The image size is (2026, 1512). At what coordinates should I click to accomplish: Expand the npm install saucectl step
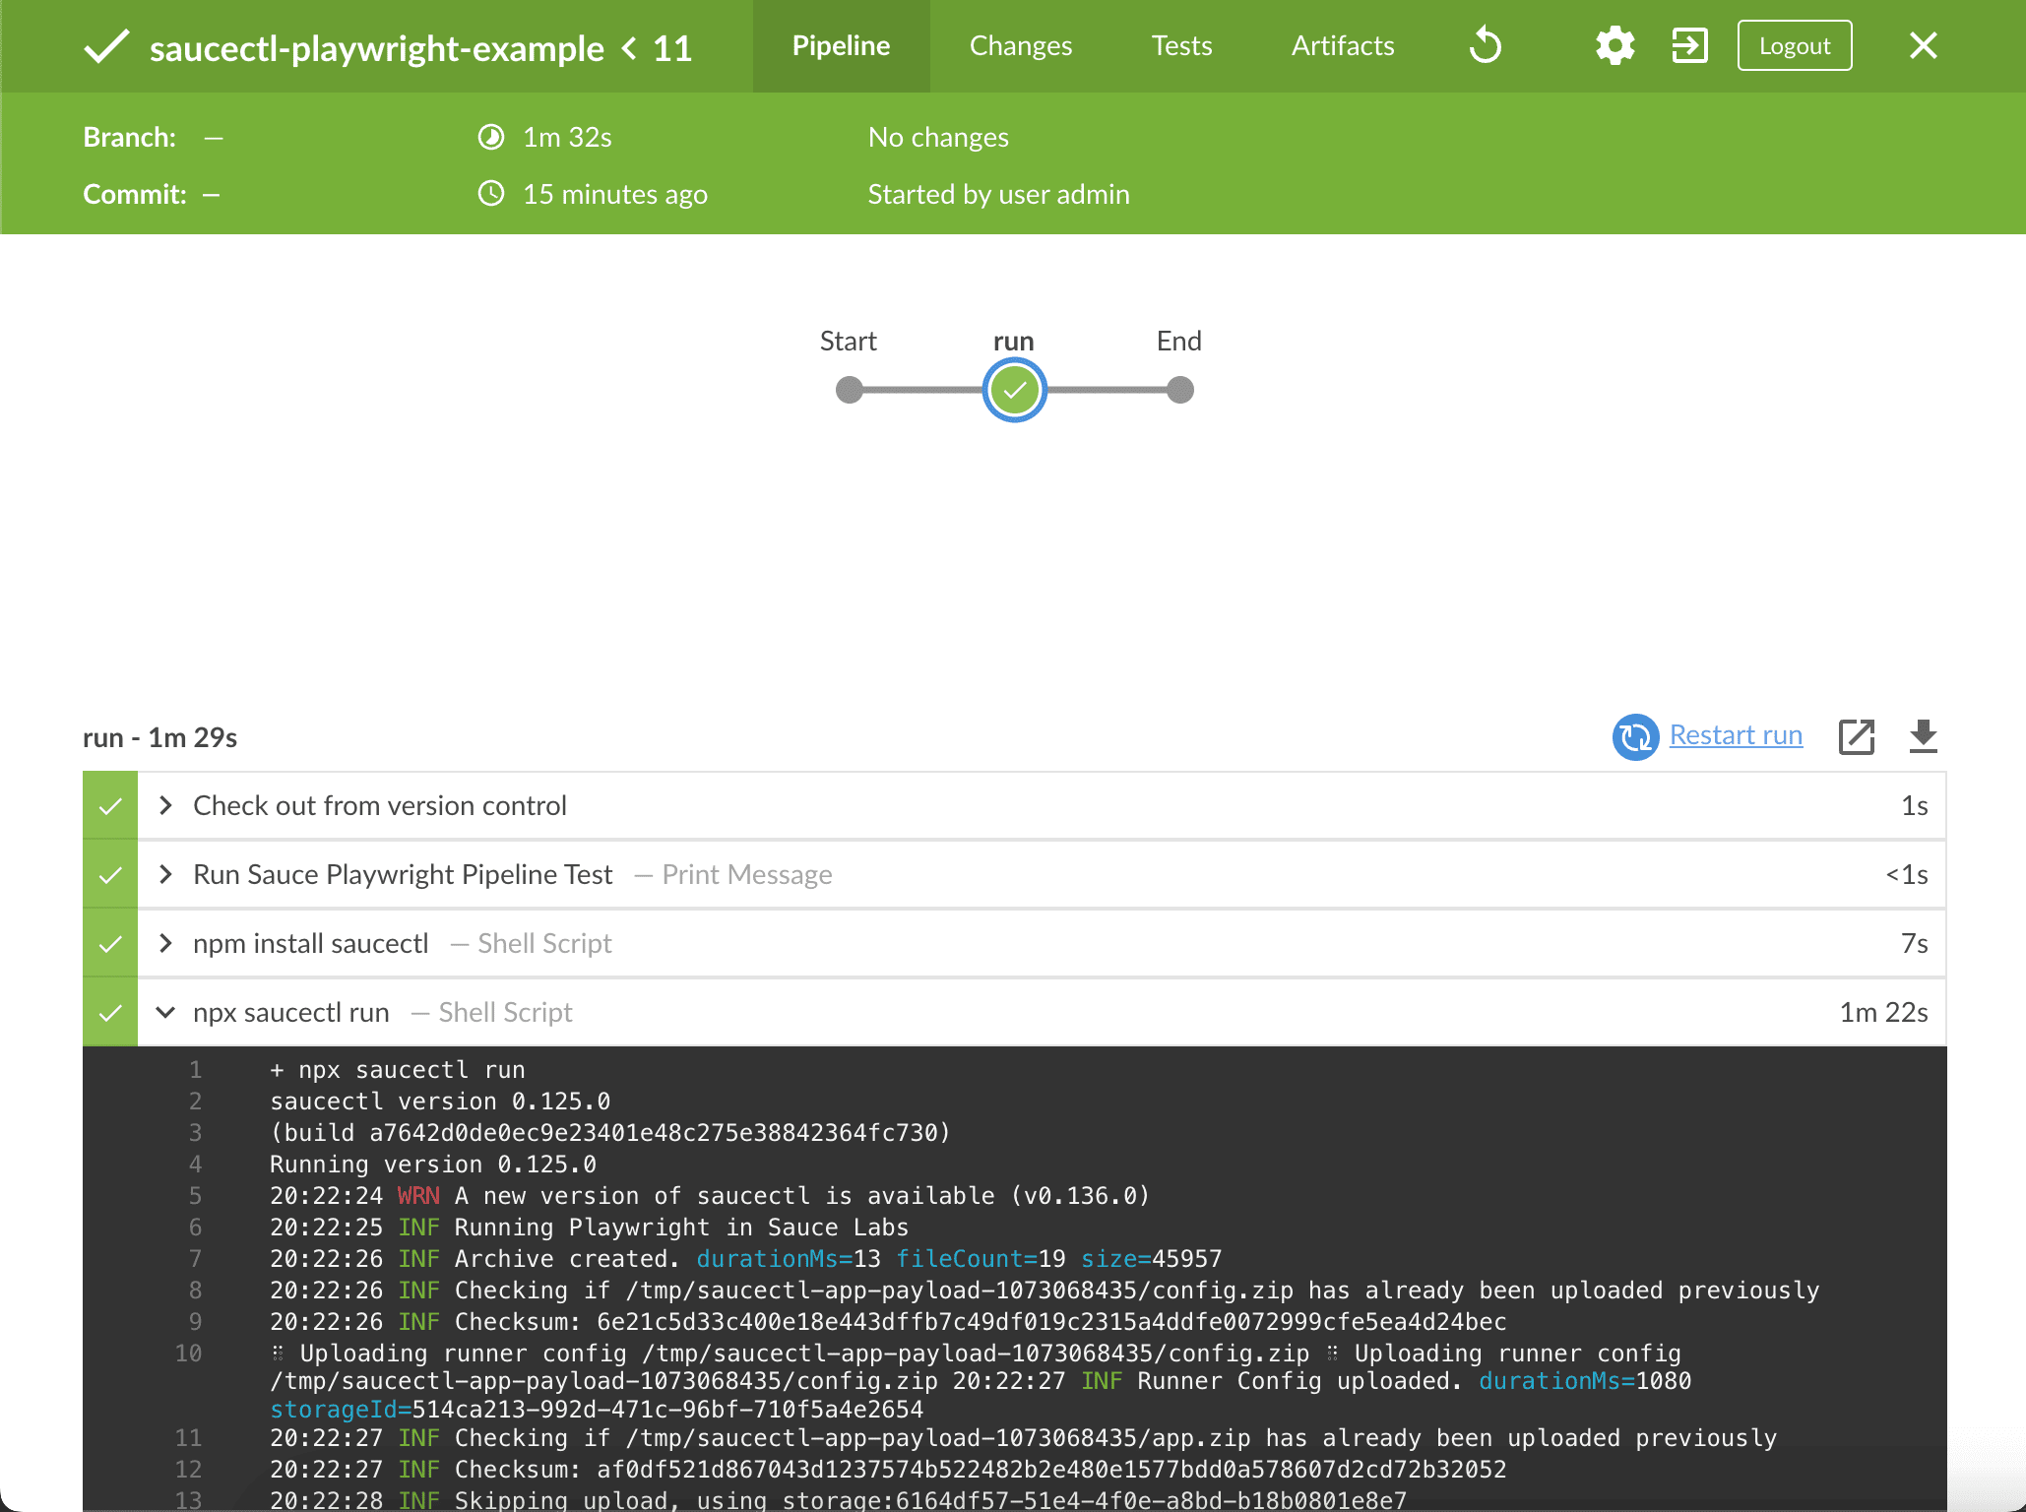tap(165, 943)
